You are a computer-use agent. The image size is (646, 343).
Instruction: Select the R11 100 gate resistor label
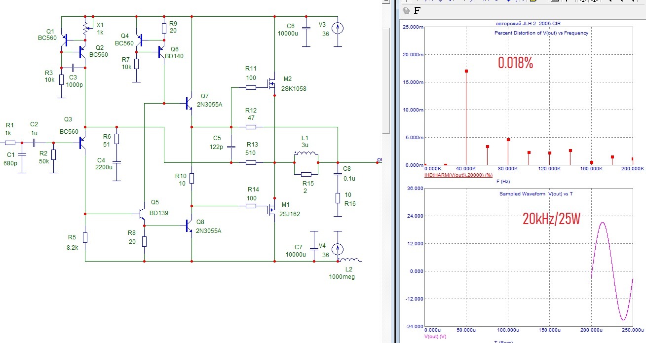click(251, 75)
